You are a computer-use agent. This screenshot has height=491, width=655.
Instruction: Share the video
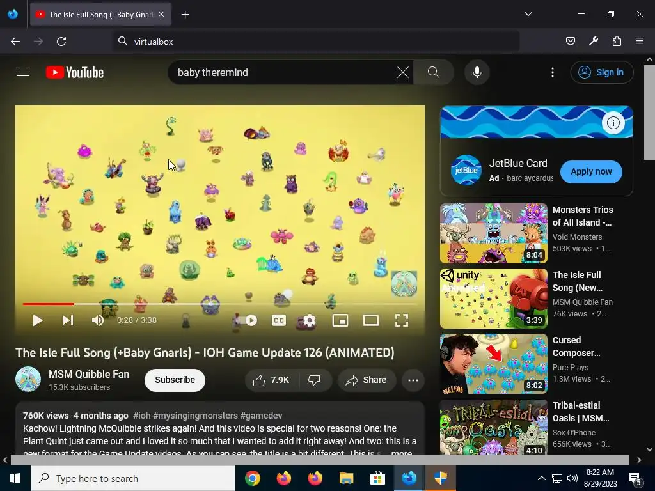pos(367,380)
